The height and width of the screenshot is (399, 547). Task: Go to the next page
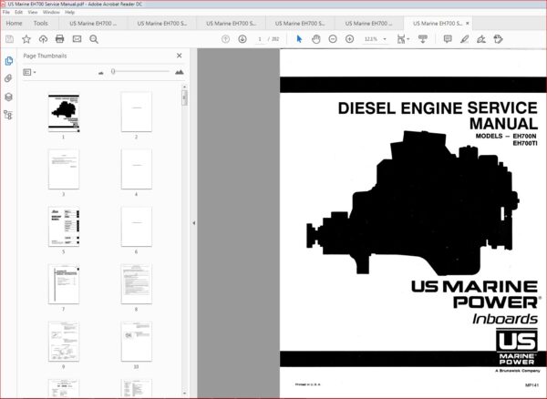pos(243,39)
